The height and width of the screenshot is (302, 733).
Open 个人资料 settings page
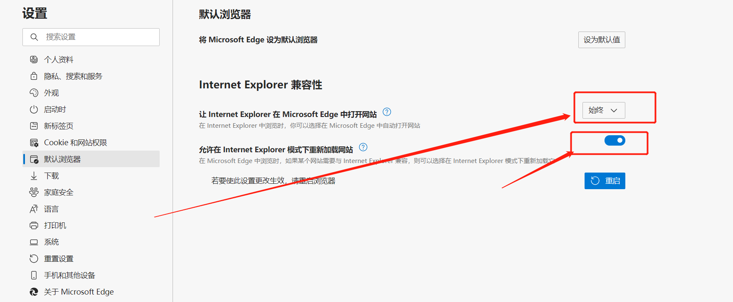(x=91, y=59)
